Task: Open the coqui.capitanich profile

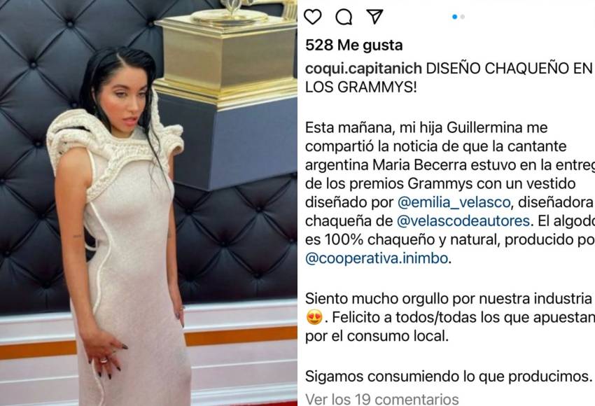Action: (x=363, y=69)
